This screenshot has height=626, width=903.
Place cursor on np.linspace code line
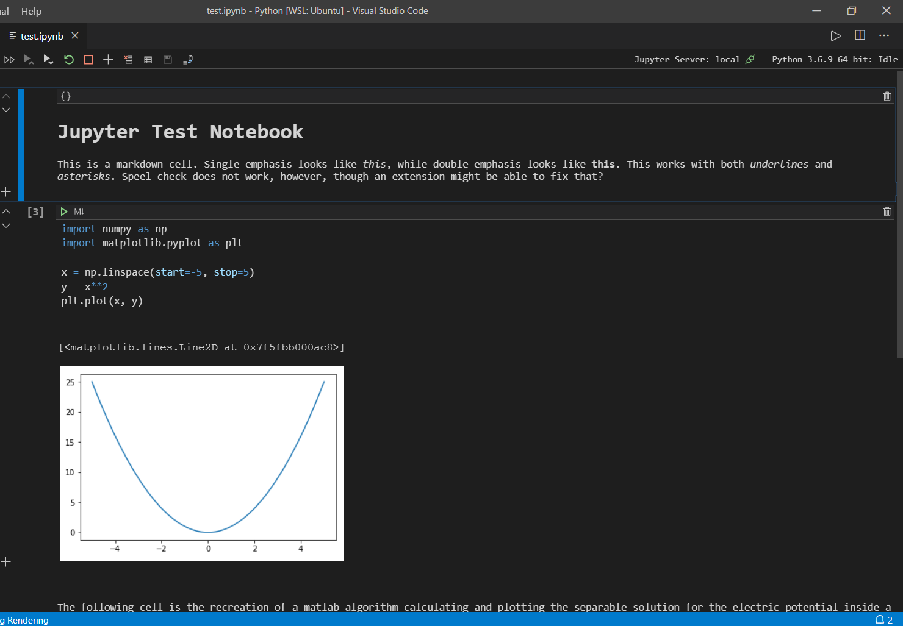(157, 272)
